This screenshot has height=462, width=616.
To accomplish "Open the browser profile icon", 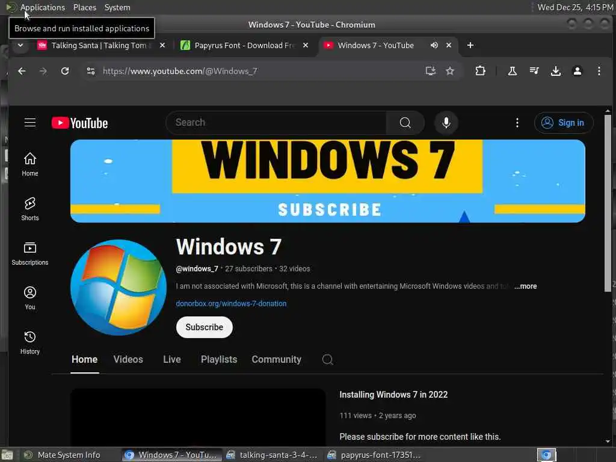I will tap(577, 71).
